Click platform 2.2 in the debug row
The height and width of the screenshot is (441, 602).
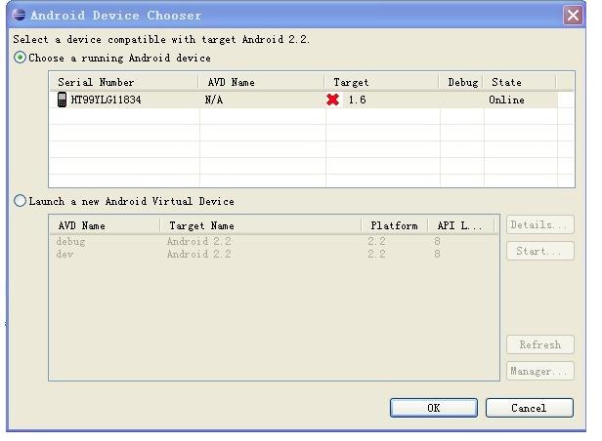[376, 241]
